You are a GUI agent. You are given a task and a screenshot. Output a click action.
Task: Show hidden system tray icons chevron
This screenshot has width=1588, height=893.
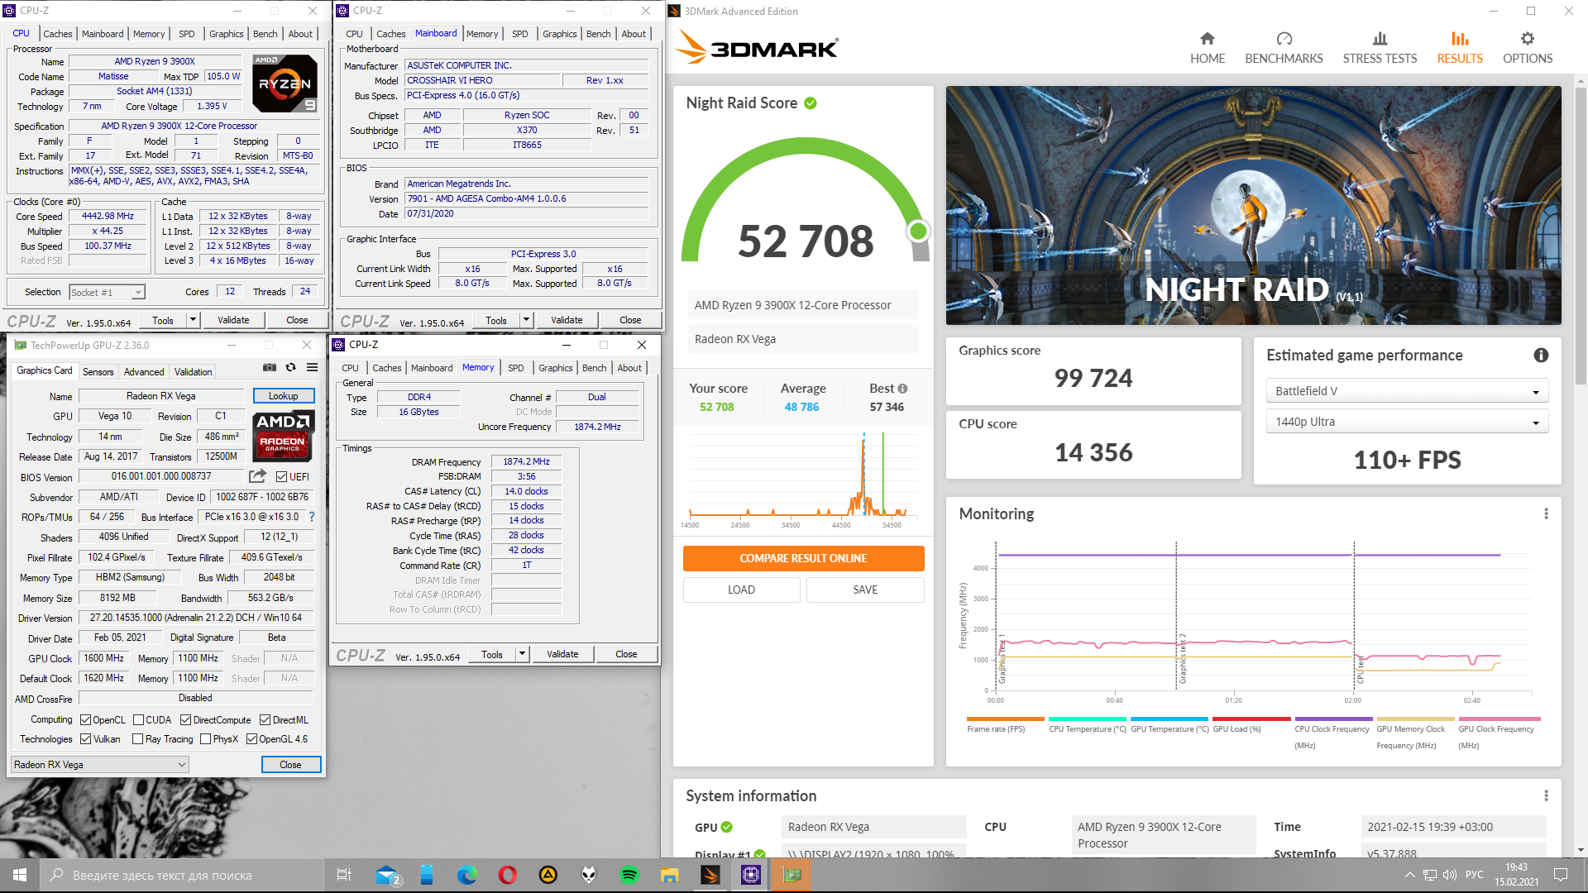[x=1409, y=875]
